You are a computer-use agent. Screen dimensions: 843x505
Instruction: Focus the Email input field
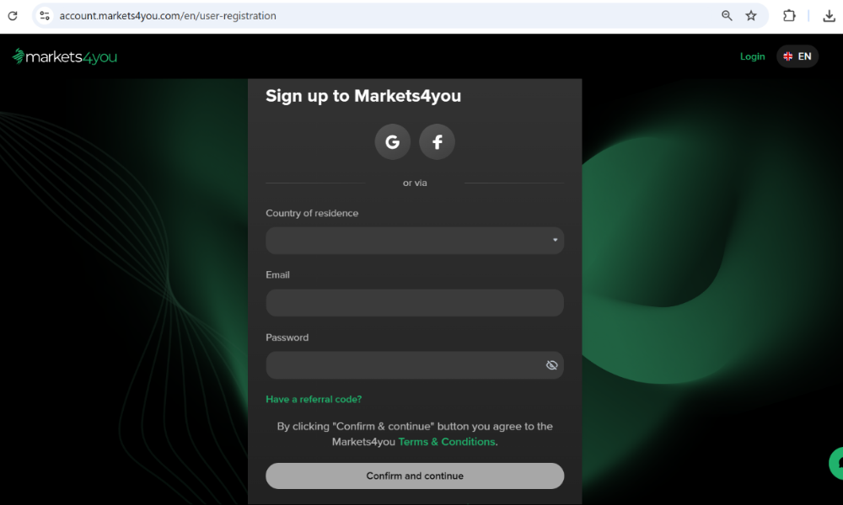point(415,303)
